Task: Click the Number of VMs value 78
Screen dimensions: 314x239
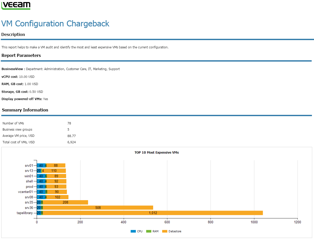Action: coord(69,123)
